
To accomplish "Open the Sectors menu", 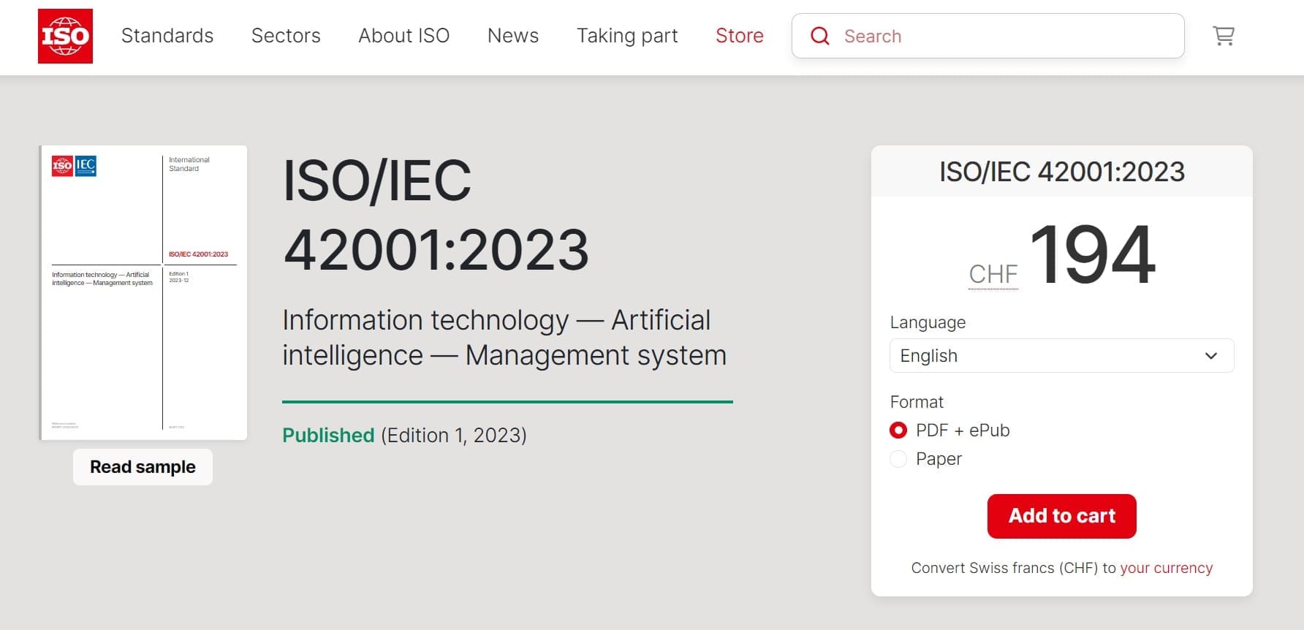I will coord(286,36).
